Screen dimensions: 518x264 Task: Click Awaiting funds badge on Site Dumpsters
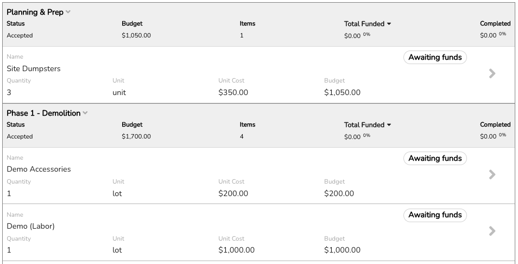435,57
